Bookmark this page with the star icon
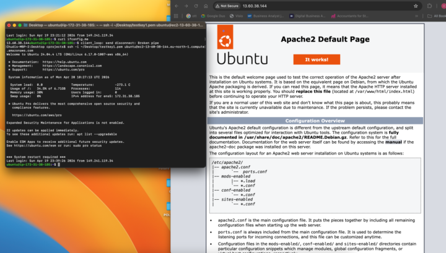Image resolution: width=446 pixels, height=253 pixels. point(416,6)
